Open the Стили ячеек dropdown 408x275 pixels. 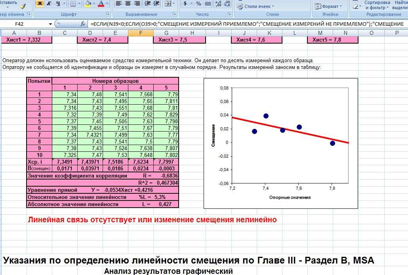257,6
